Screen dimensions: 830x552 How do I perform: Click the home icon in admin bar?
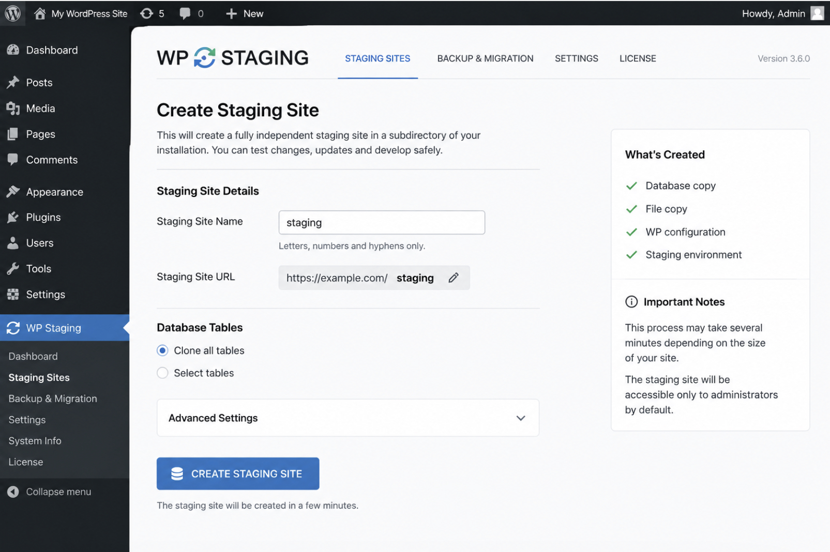click(x=40, y=13)
